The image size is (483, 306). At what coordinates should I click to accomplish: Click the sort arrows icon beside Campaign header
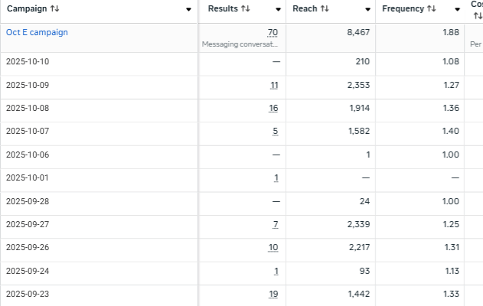(x=54, y=9)
